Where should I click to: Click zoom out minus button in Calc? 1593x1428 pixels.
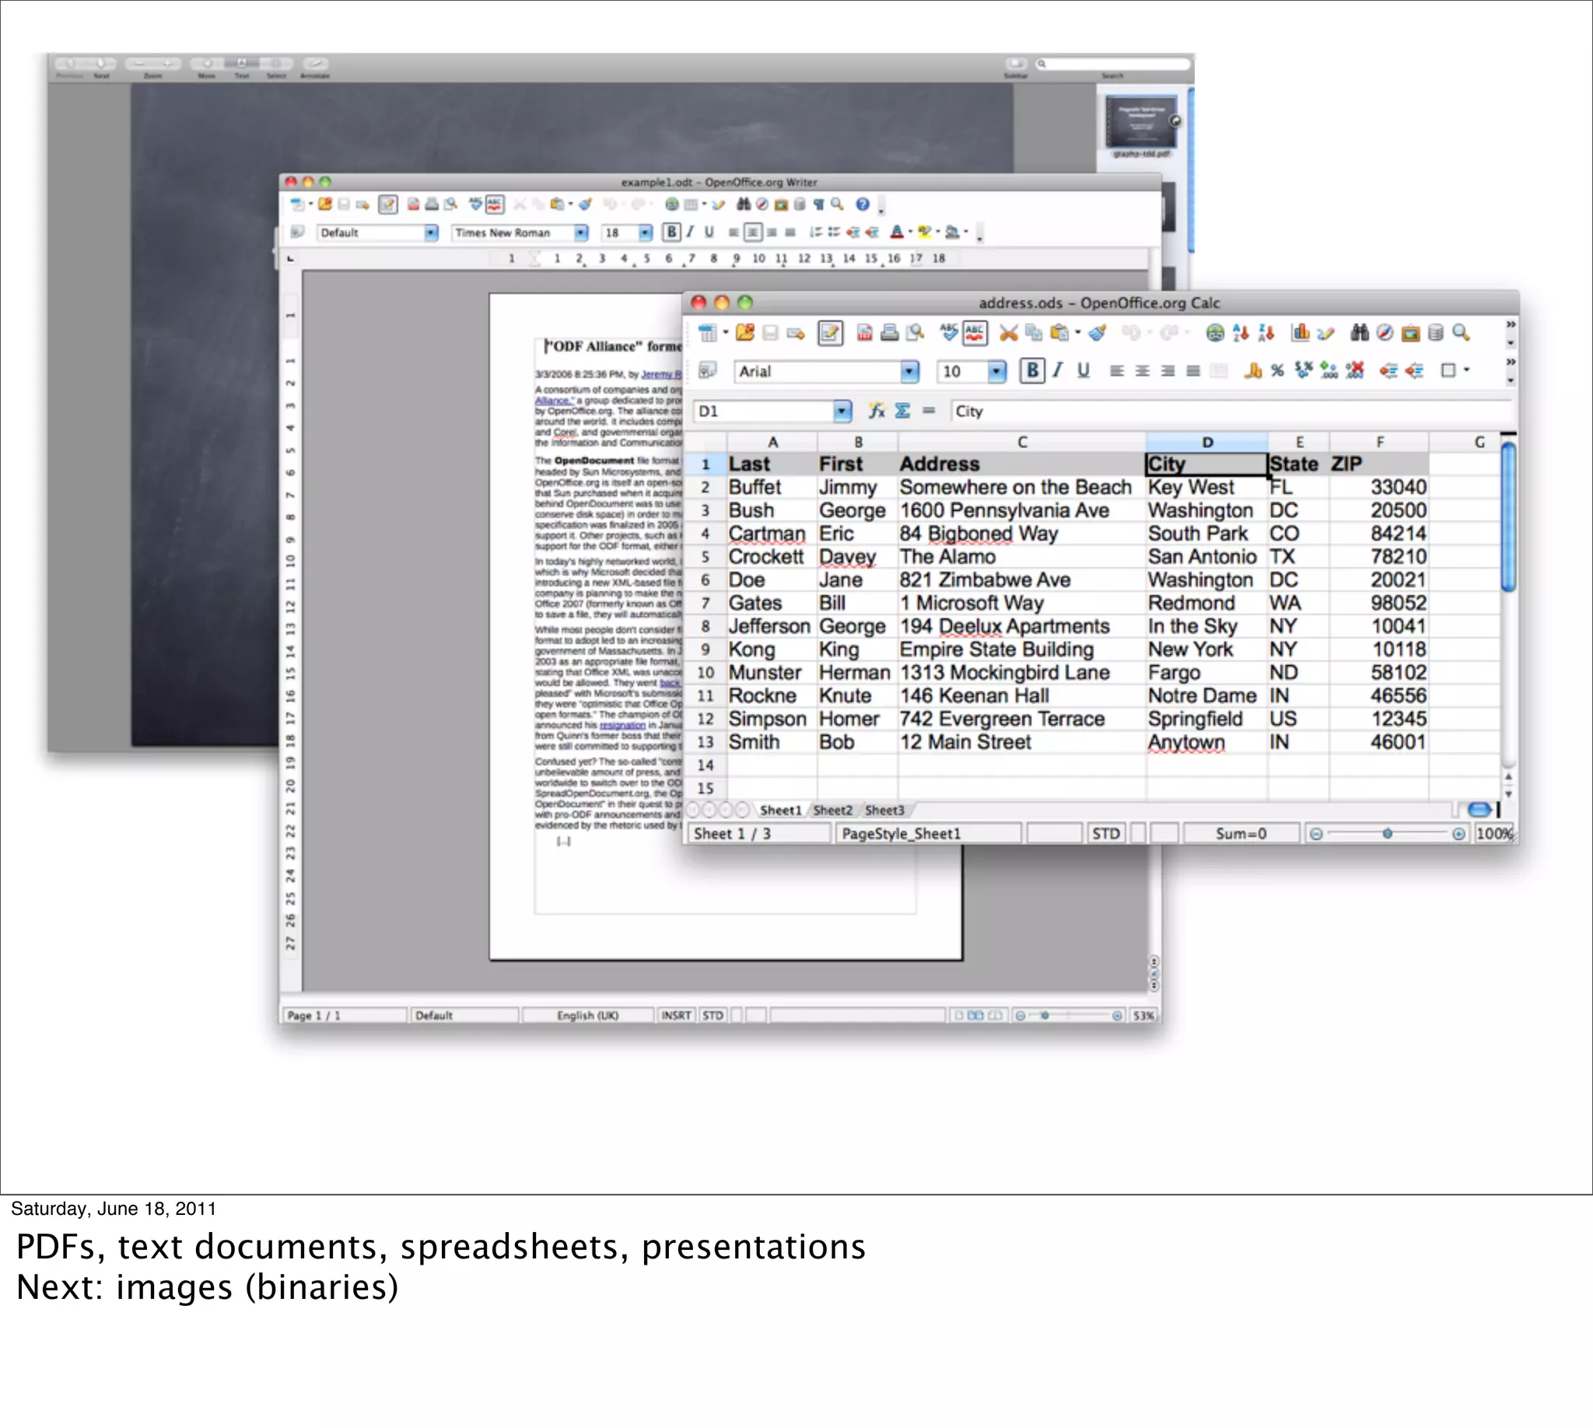1316,833
